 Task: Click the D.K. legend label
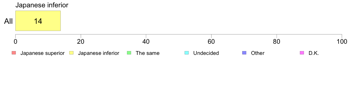pyautogui.click(x=314, y=53)
